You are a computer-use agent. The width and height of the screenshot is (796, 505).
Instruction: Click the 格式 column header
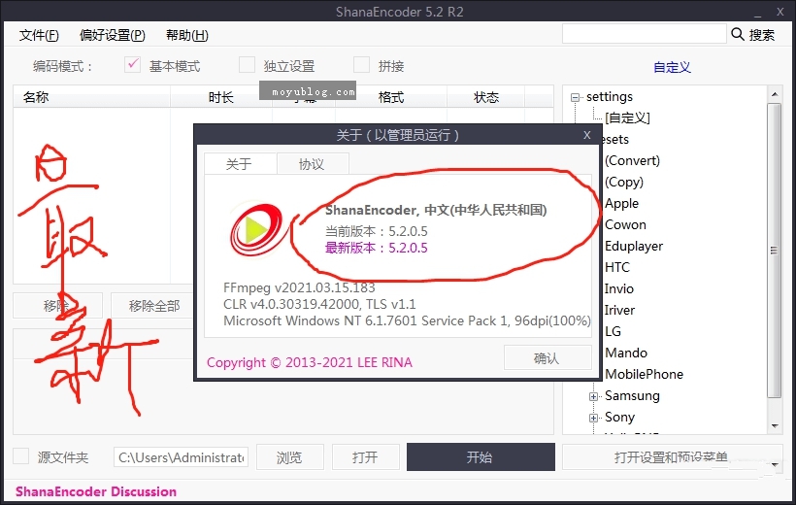point(391,96)
